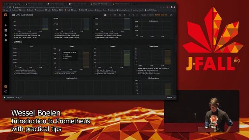Viewport: 249px width, 140px height.
Task: Toggle the system series in CPU legend
Action: point(17,70)
